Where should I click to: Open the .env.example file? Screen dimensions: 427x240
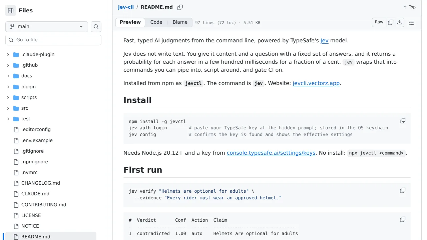click(x=37, y=140)
